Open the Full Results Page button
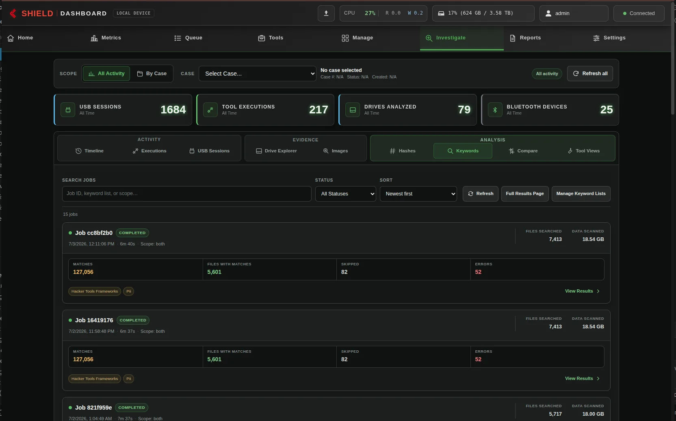The width and height of the screenshot is (676, 421). pos(525,194)
